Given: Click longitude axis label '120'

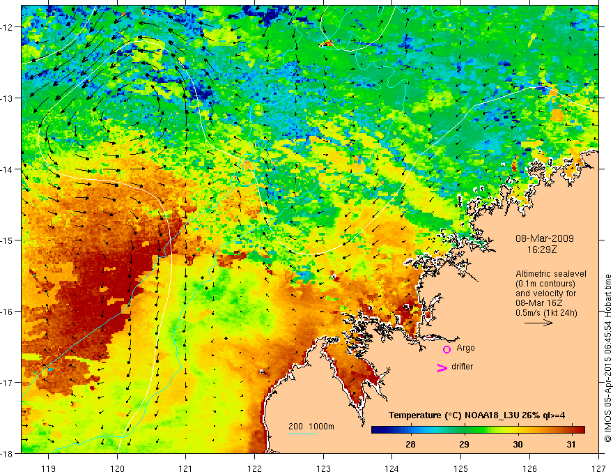Looking at the screenshot, I should pos(117,468).
